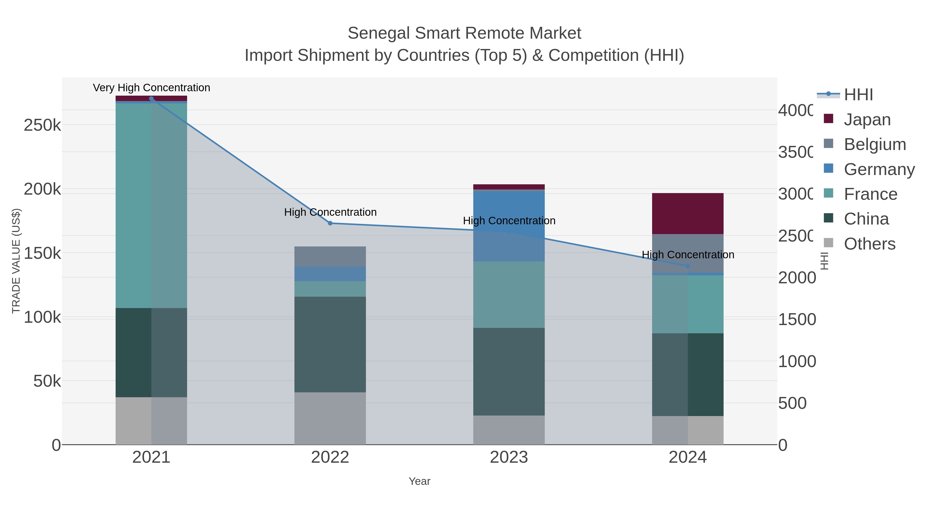Click the 2023 Japan bar segment

coord(509,187)
